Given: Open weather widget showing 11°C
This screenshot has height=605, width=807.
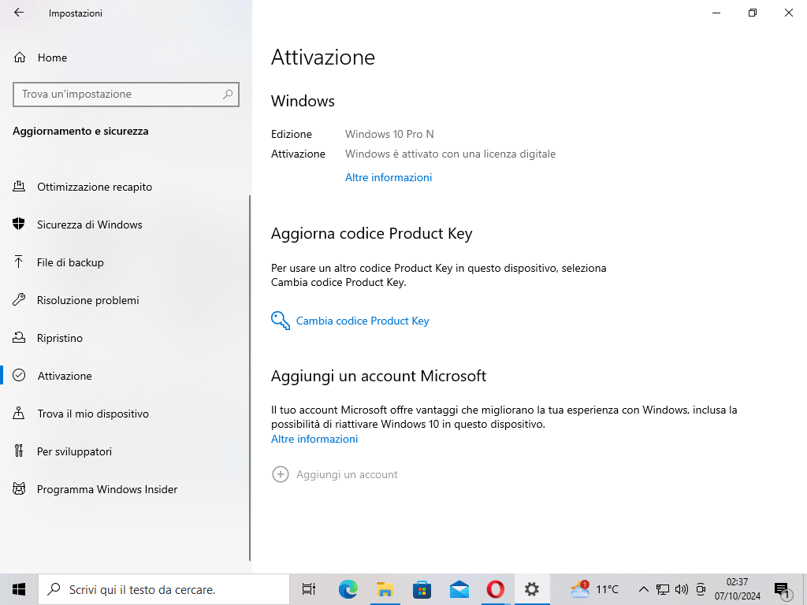Looking at the screenshot, I should coord(594,589).
